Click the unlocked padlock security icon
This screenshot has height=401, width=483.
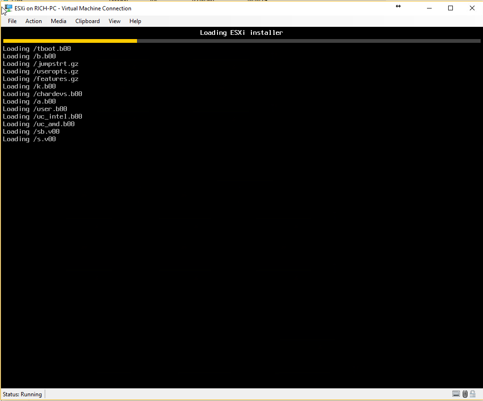(x=473, y=394)
